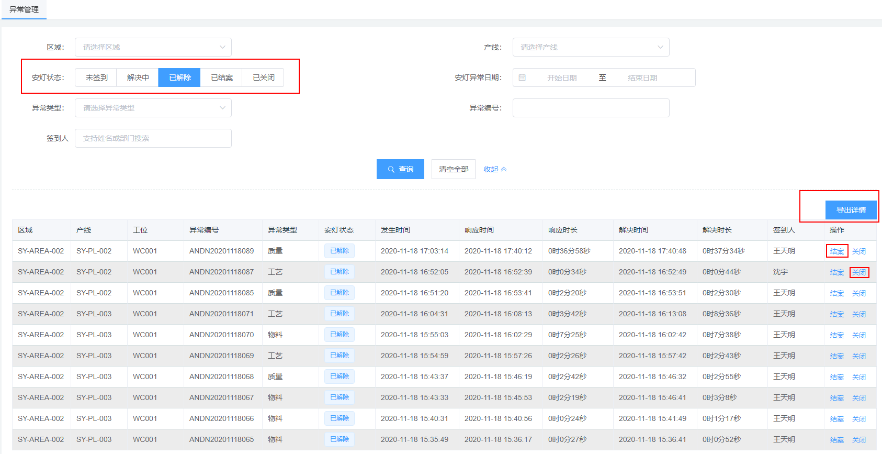Click the 结束日期 end date field
The height and width of the screenshot is (454, 882).
(642, 78)
